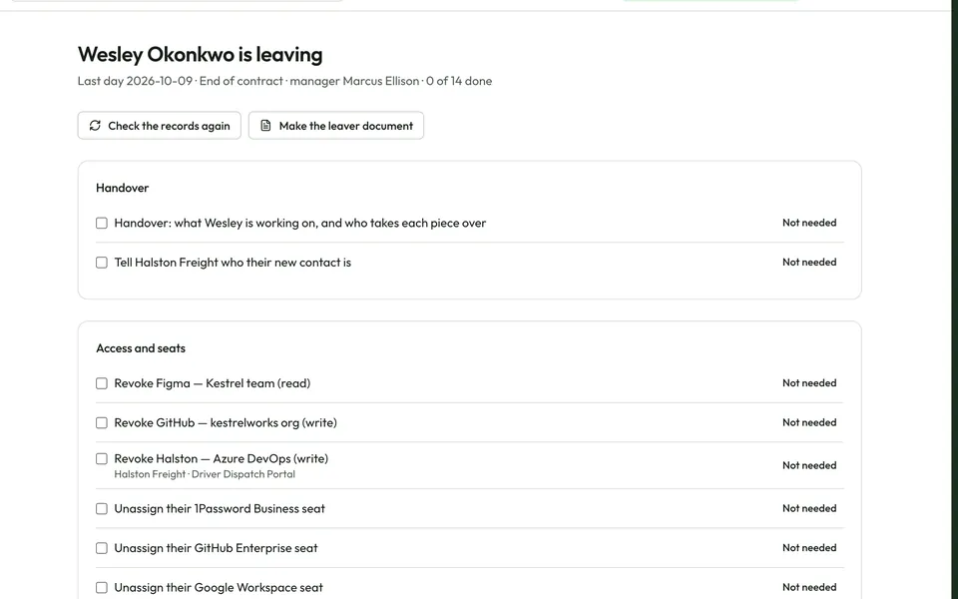Mark 1Password Business seat as Not needed
Screen dimensions: 958x599
point(809,508)
